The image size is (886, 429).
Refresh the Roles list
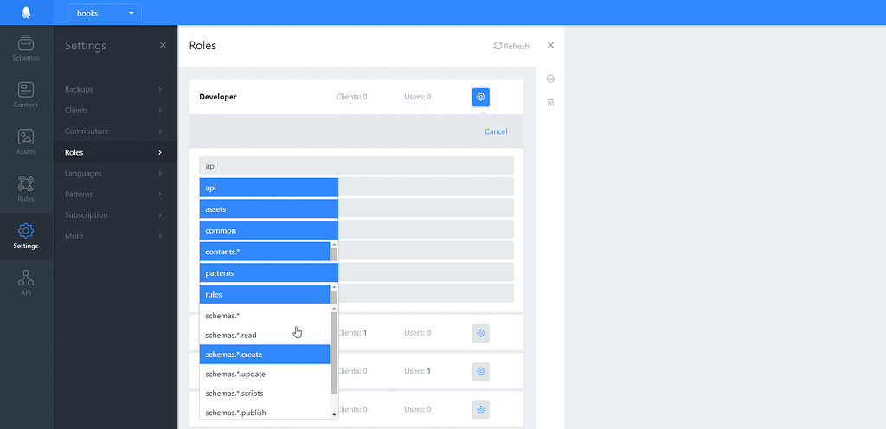tap(511, 47)
